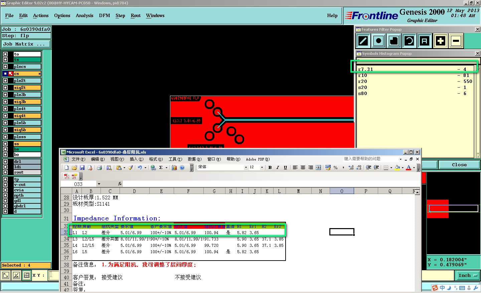
Task: Toggle the checkbox beside layer plncs
Action: [x=5, y=67]
